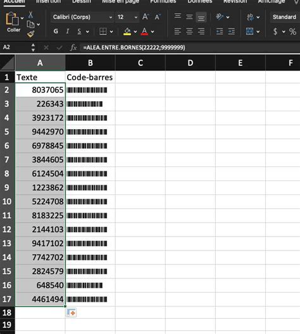Open wrap text dropdown arrow
The width and height of the screenshot is (300, 334).
(x=258, y=17)
